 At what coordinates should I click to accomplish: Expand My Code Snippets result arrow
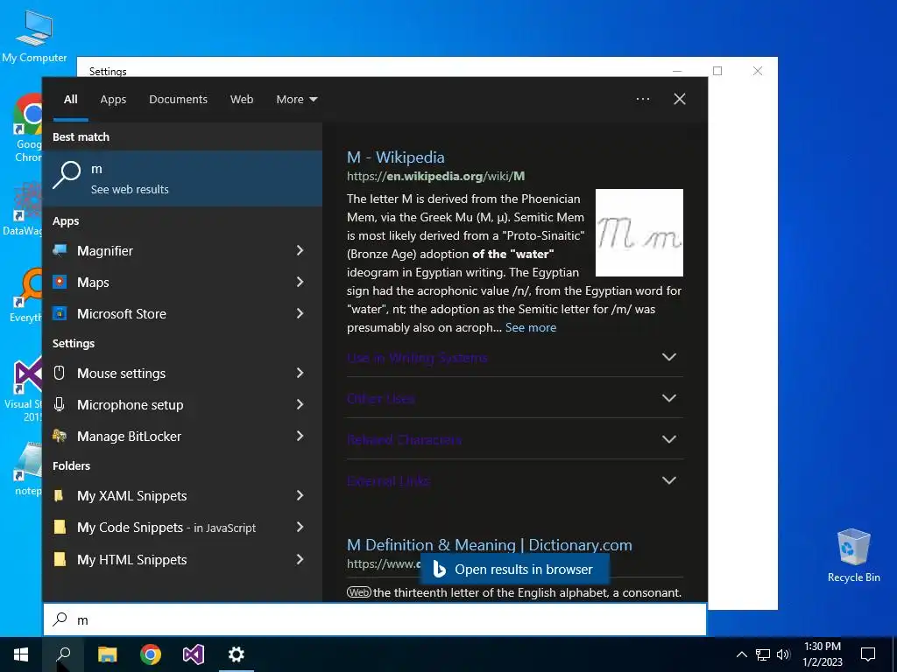(300, 527)
